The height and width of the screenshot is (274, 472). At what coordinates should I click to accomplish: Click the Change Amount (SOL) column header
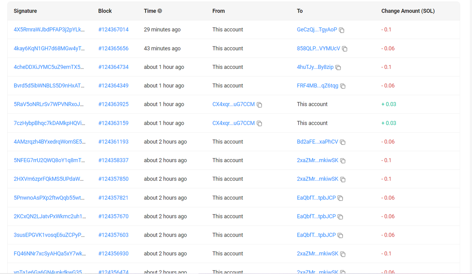[408, 11]
